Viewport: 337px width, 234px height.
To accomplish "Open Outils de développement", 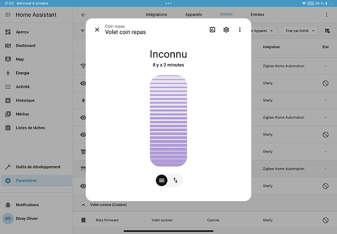I will click(36, 167).
